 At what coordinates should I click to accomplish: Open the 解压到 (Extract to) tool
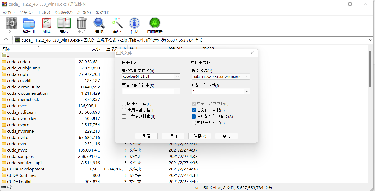pos(29,23)
